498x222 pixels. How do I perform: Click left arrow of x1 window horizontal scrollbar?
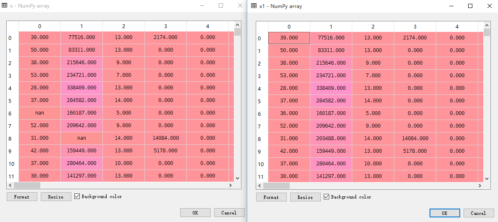(x=259, y=185)
